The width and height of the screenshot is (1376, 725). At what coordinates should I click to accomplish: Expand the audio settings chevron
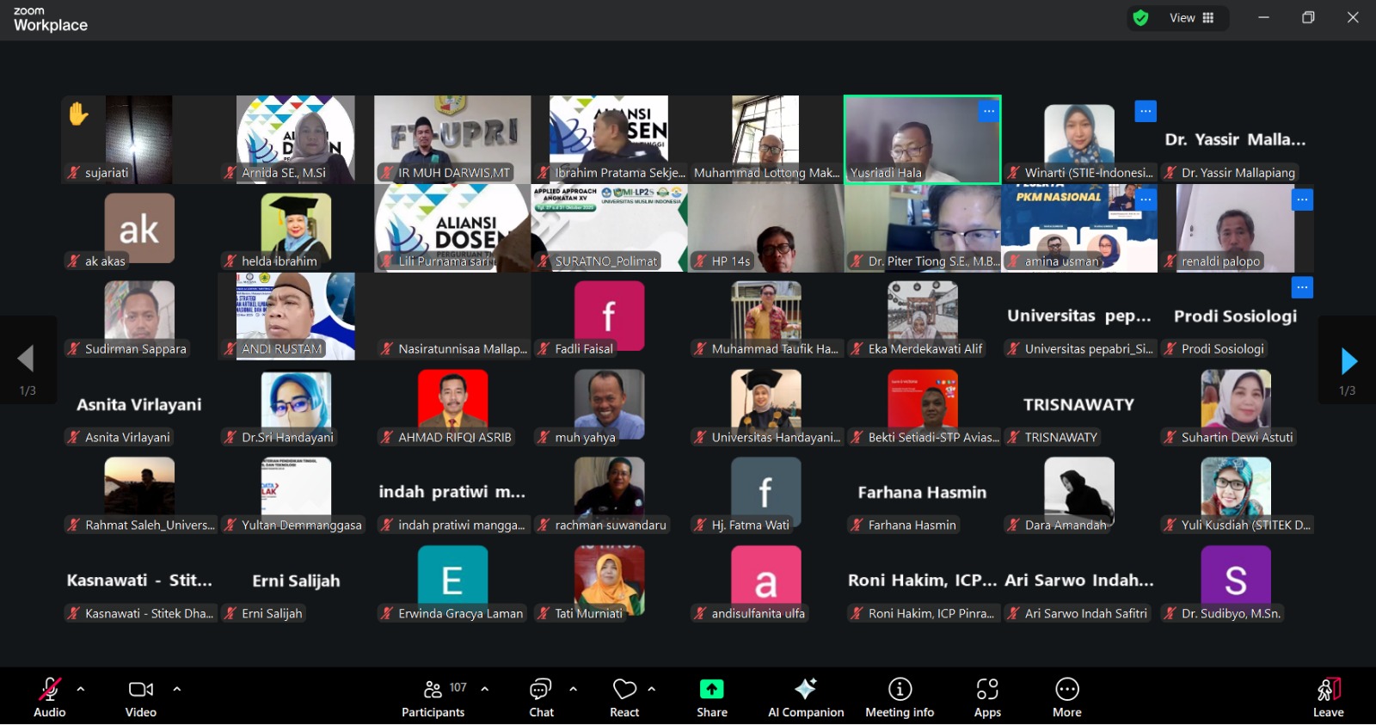tap(81, 689)
